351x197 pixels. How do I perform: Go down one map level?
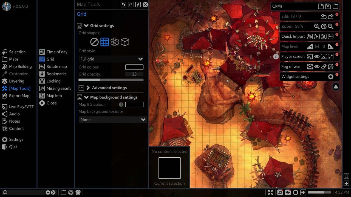pyautogui.click(x=331, y=47)
